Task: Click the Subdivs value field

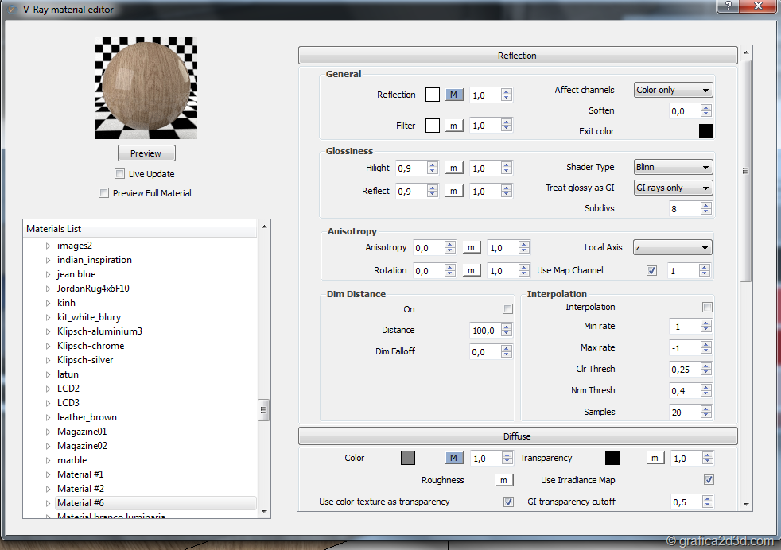Action: tap(684, 208)
